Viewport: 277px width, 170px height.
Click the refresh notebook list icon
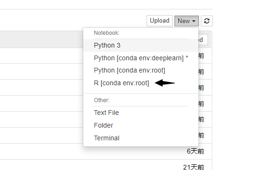click(207, 21)
